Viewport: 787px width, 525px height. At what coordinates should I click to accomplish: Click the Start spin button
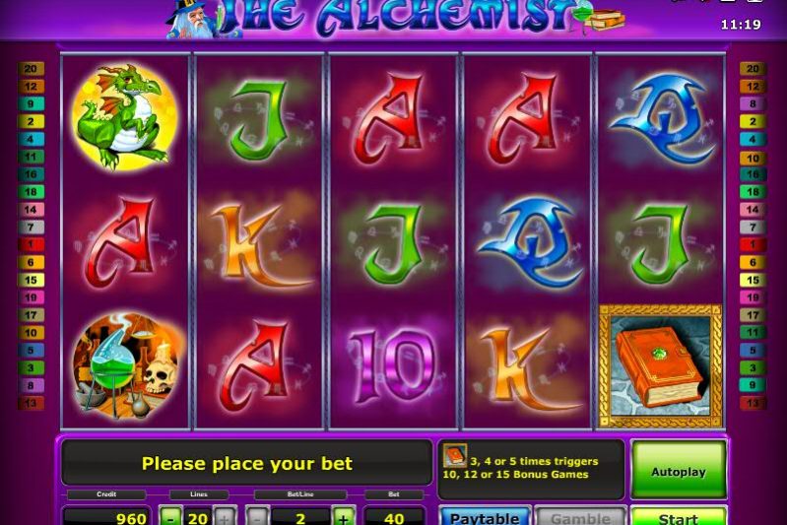pyautogui.click(x=679, y=517)
